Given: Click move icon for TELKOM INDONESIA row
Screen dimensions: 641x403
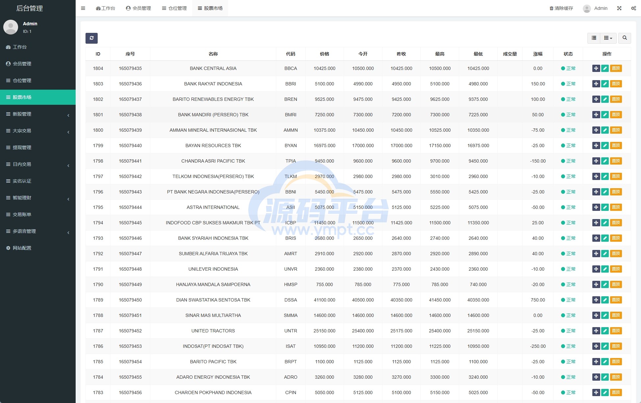Looking at the screenshot, I should pyautogui.click(x=596, y=176).
